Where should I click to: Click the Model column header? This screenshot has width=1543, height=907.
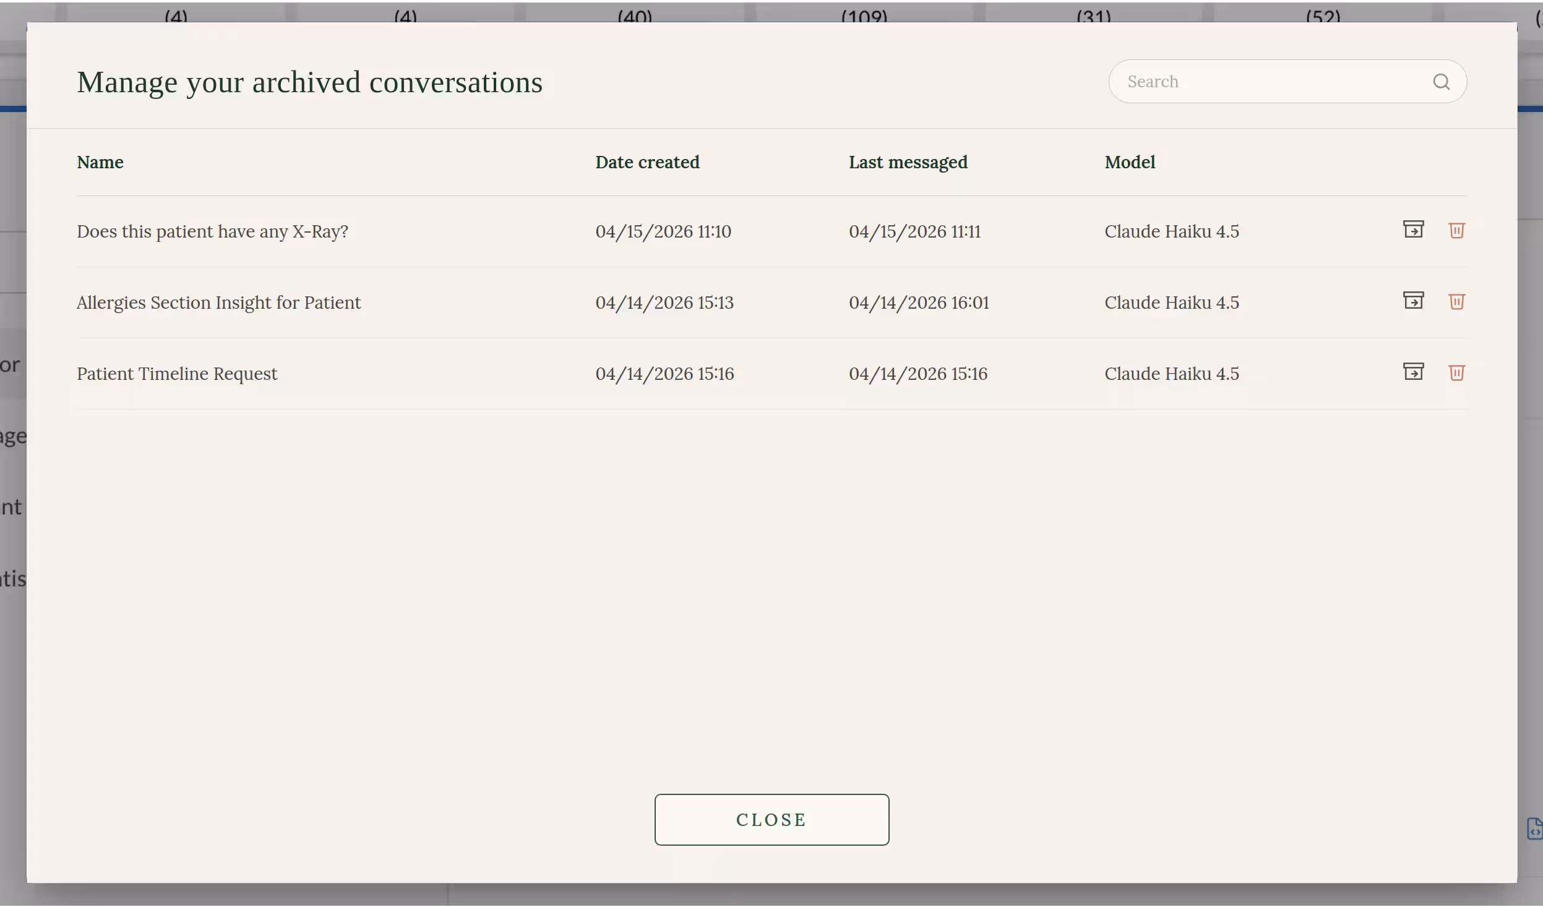click(1130, 162)
